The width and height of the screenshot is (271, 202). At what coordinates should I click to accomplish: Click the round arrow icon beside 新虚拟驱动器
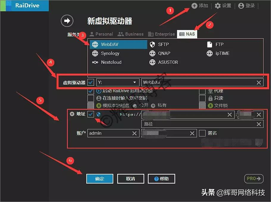67,21
